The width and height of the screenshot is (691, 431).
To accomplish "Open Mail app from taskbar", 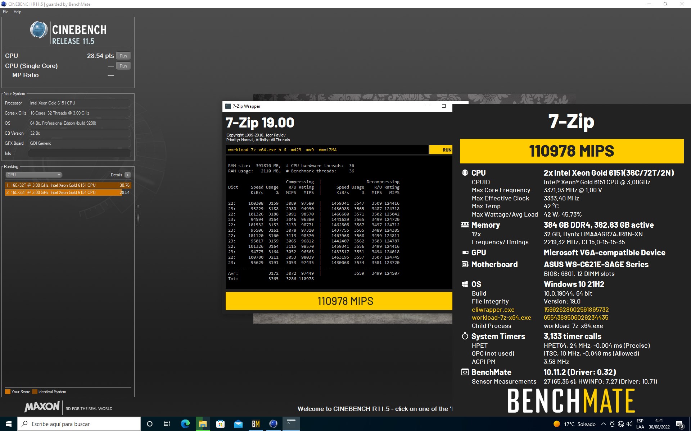I will click(x=238, y=424).
